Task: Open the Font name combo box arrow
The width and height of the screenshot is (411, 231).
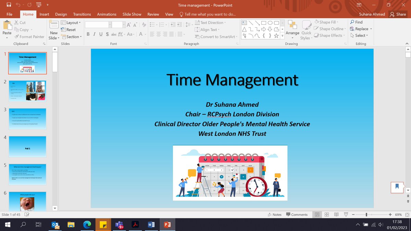Action: [109, 25]
